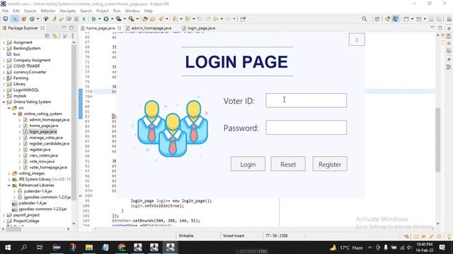Expand the JRE System Library node
Image resolution: width=453 pixels, height=254 pixels.
9,179
